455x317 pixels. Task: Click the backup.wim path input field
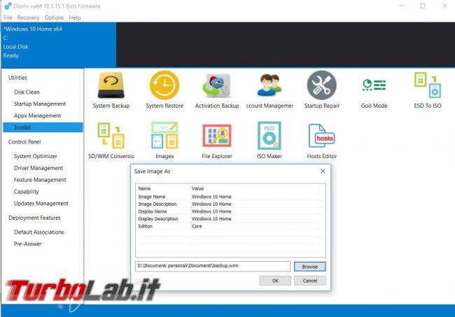[212, 266]
